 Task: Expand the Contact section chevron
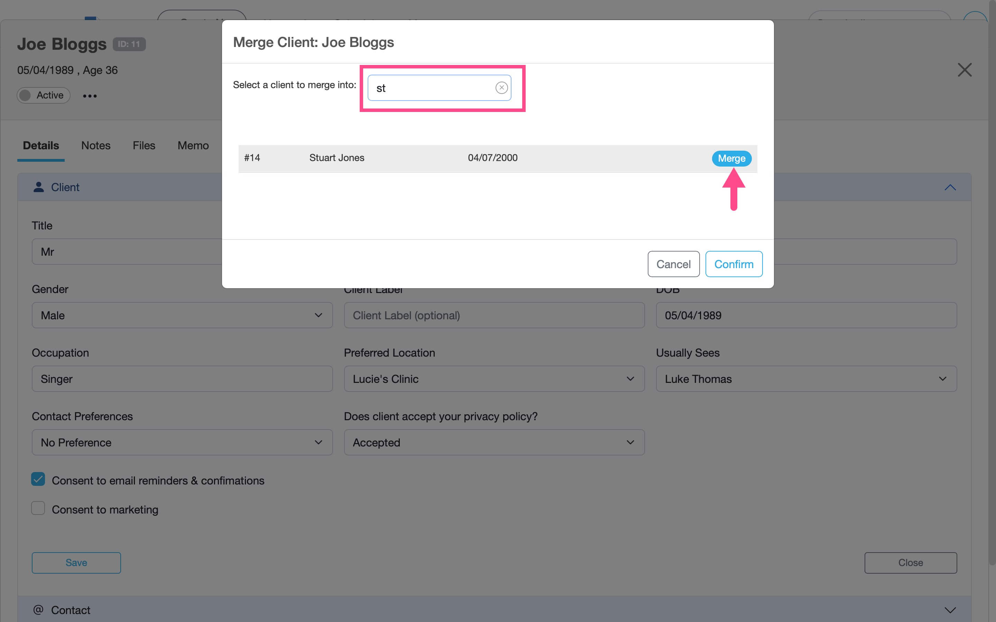click(950, 610)
